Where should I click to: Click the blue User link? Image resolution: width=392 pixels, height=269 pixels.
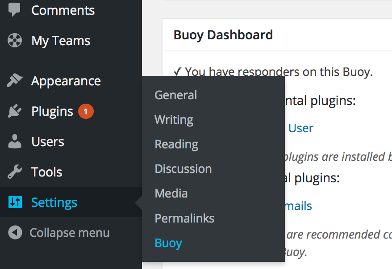pyautogui.click(x=302, y=128)
